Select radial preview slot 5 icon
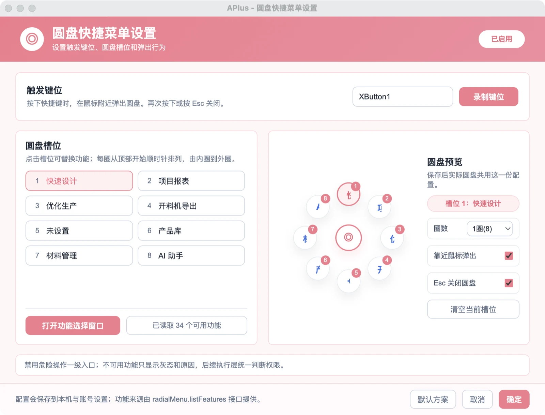Image resolution: width=545 pixels, height=415 pixels. (x=348, y=281)
